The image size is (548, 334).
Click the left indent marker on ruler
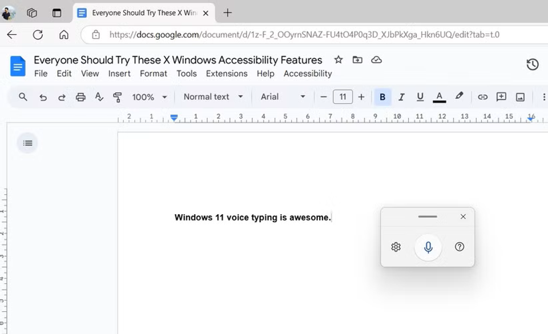point(174,118)
